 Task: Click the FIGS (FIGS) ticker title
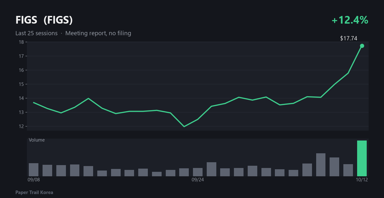click(x=44, y=20)
